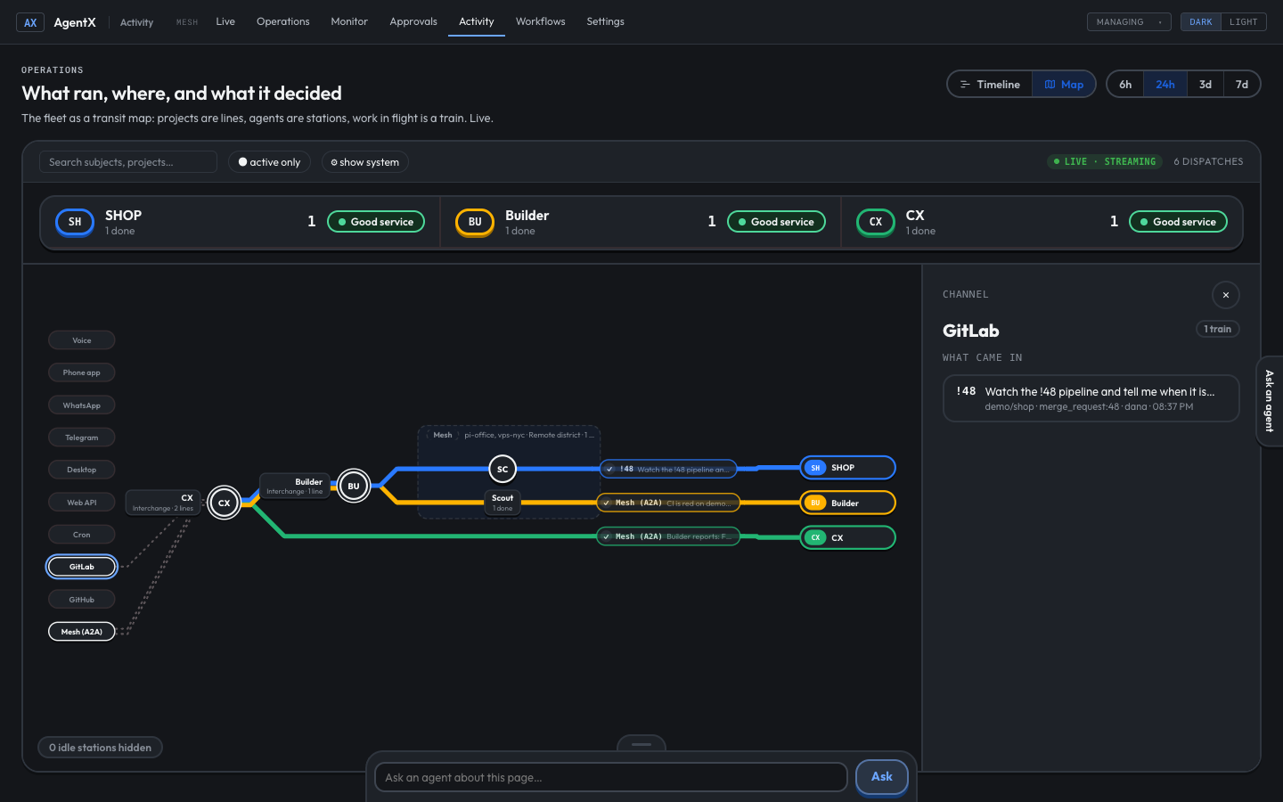Image resolution: width=1283 pixels, height=802 pixels.
Task: Click the Mesh district label
Action: [443, 435]
